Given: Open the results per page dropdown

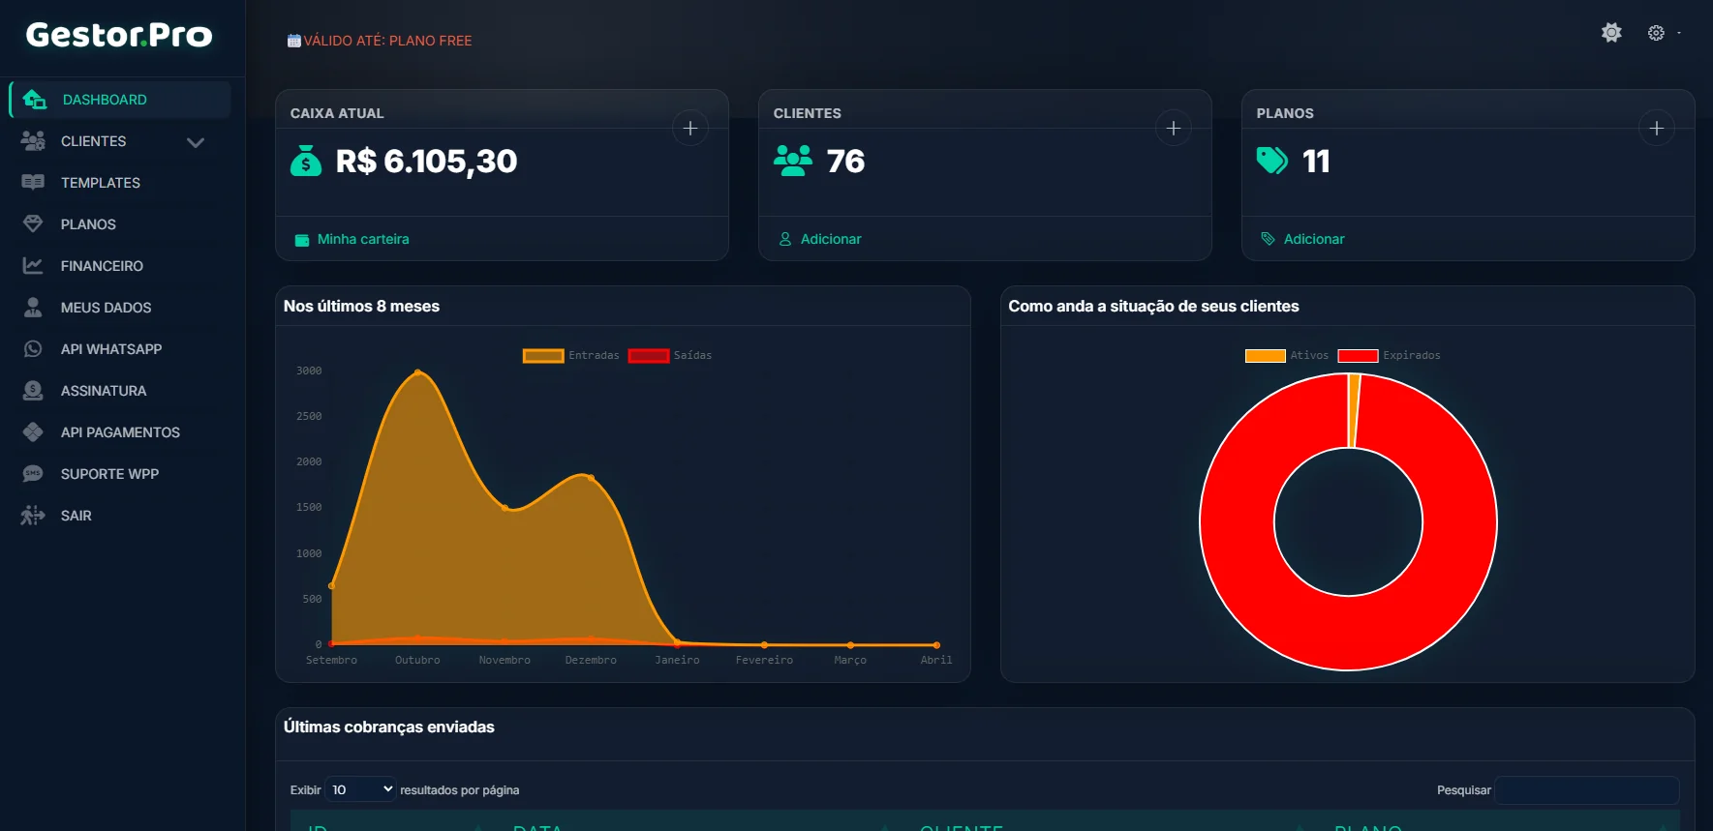Looking at the screenshot, I should (x=360, y=790).
